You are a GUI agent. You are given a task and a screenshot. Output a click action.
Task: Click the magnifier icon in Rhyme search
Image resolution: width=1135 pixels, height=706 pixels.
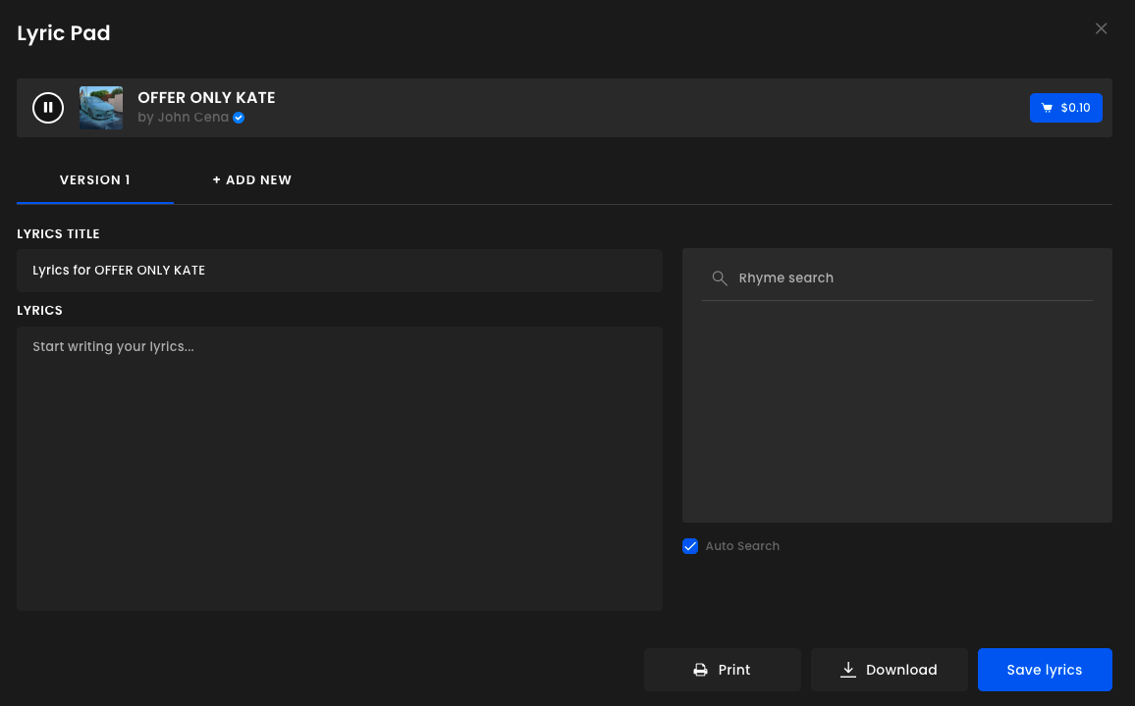click(x=720, y=277)
